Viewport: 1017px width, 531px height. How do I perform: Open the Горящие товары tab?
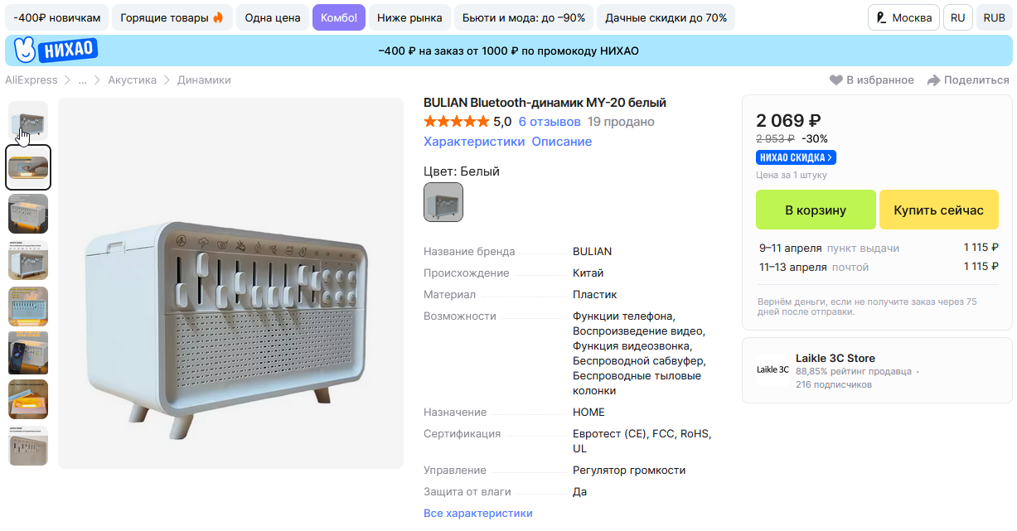click(172, 17)
